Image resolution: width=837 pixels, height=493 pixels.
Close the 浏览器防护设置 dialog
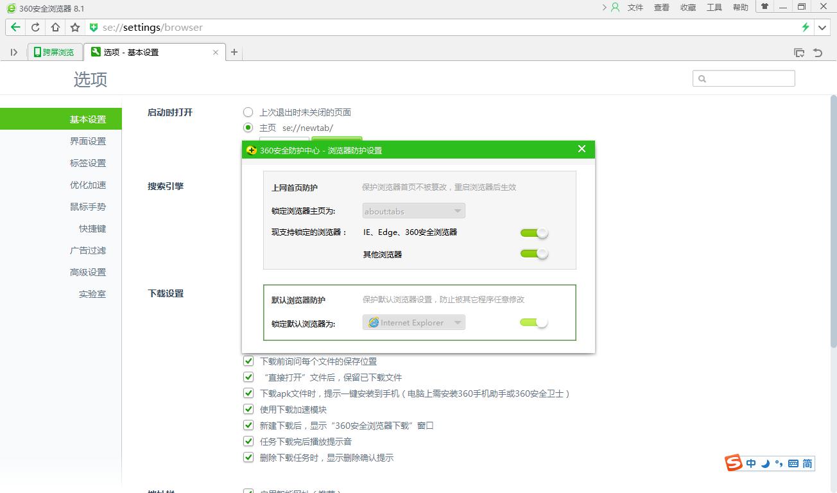[x=582, y=149]
